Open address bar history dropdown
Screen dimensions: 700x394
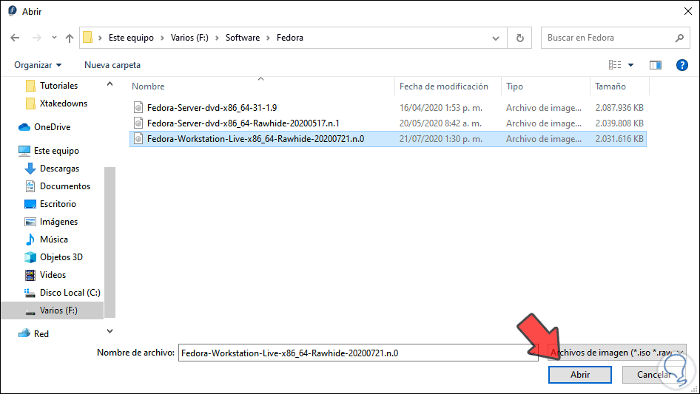coord(496,38)
